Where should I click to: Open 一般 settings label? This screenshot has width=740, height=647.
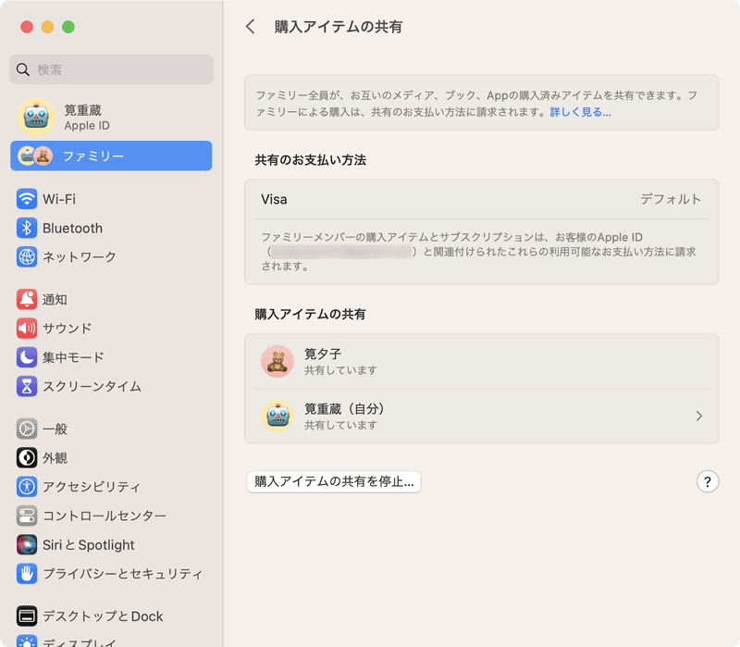tap(55, 429)
